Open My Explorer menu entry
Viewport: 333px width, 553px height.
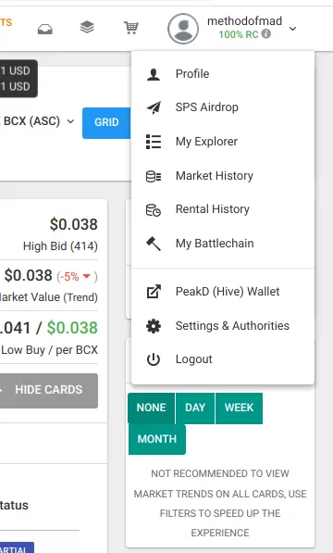(x=223, y=142)
